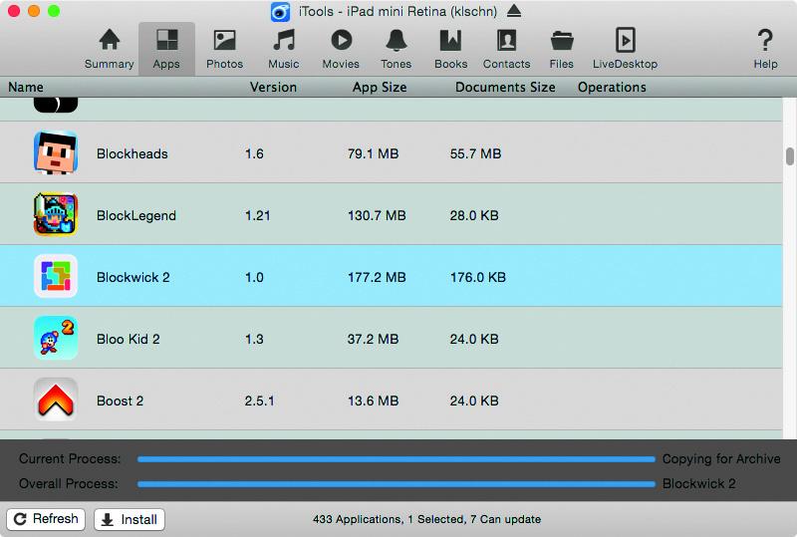
Task: Open the Books section
Action: 451,50
